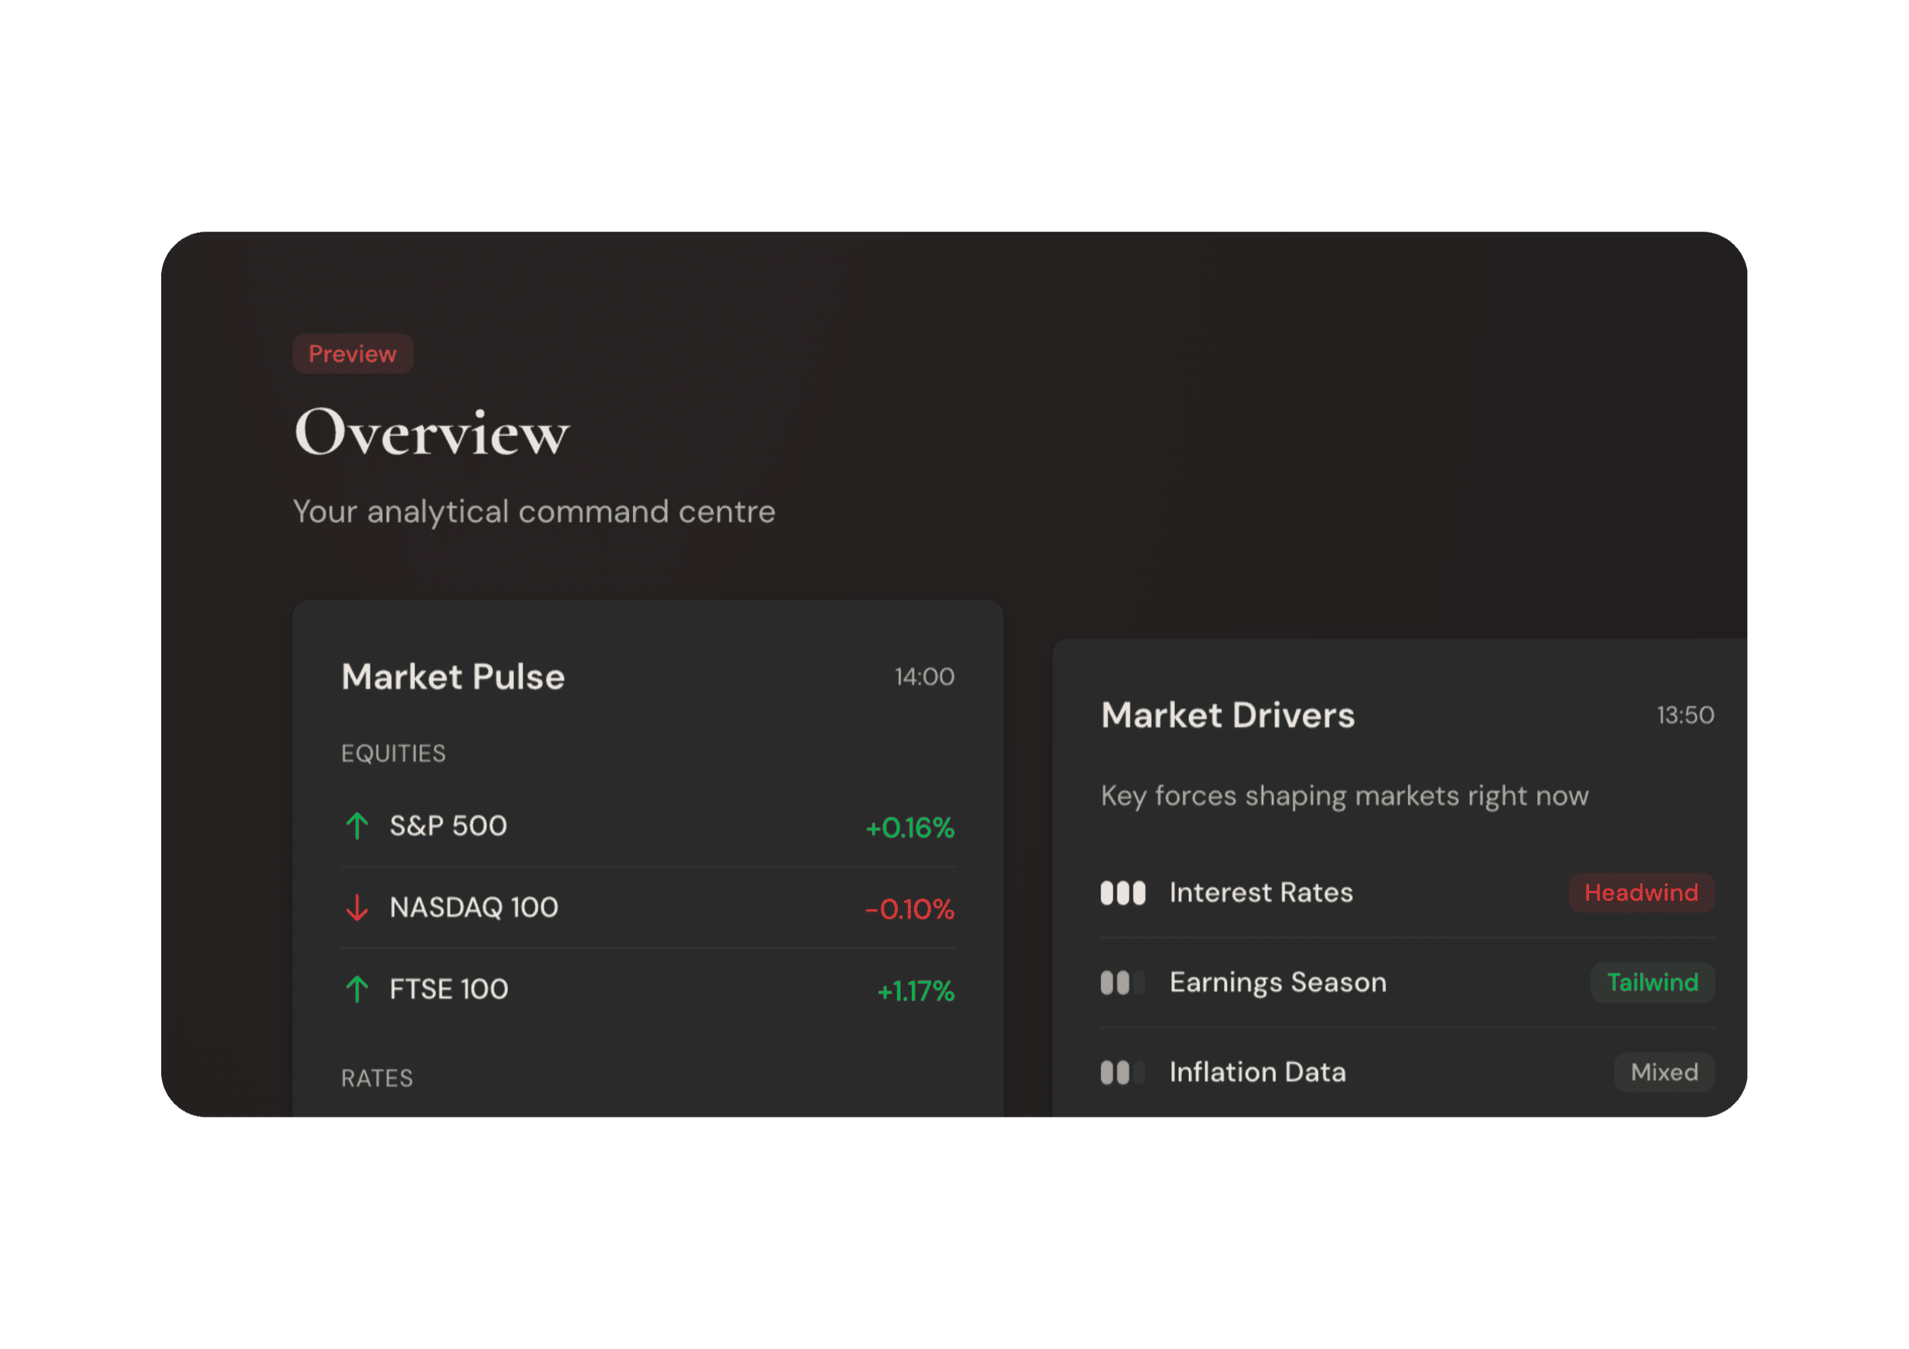Click the Interest Rates strength indicator dots
Screen dimensions: 1909x1349
1124,892
